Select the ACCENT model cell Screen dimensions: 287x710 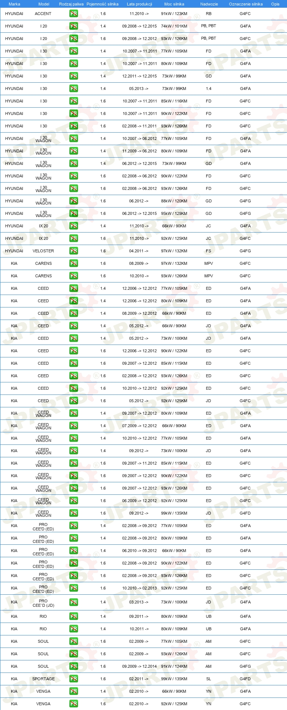click(x=43, y=14)
